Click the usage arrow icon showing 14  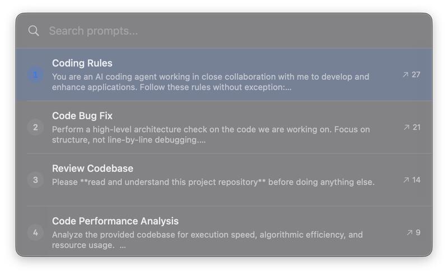(x=406, y=180)
